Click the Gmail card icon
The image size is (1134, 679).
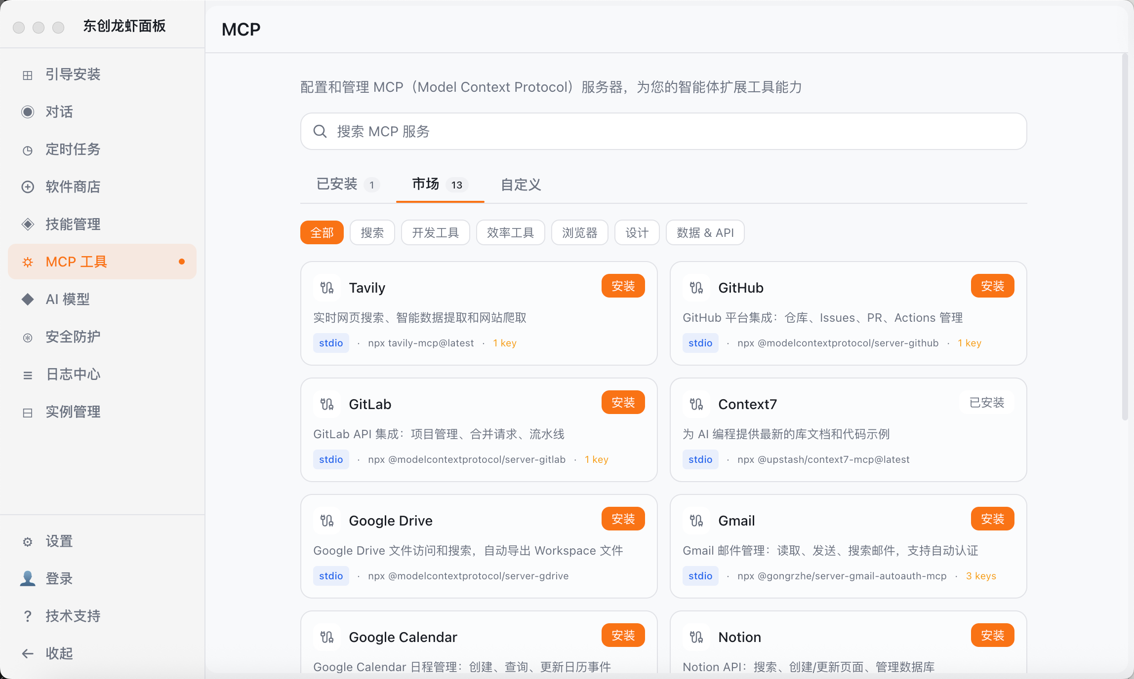tap(696, 521)
